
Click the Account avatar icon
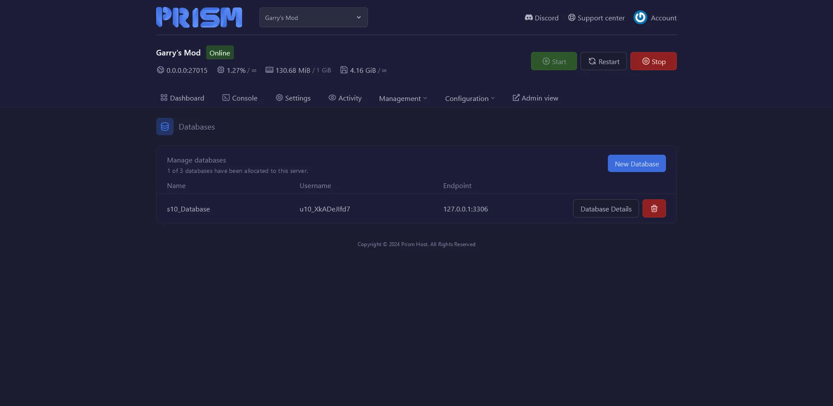pyautogui.click(x=640, y=18)
